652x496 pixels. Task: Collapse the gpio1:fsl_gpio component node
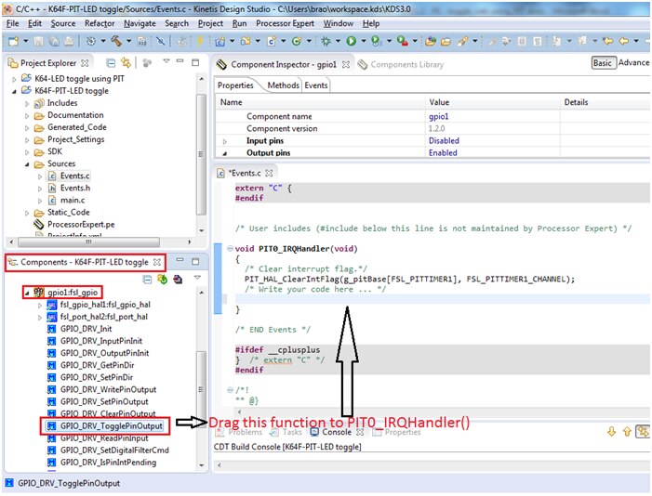point(27,293)
